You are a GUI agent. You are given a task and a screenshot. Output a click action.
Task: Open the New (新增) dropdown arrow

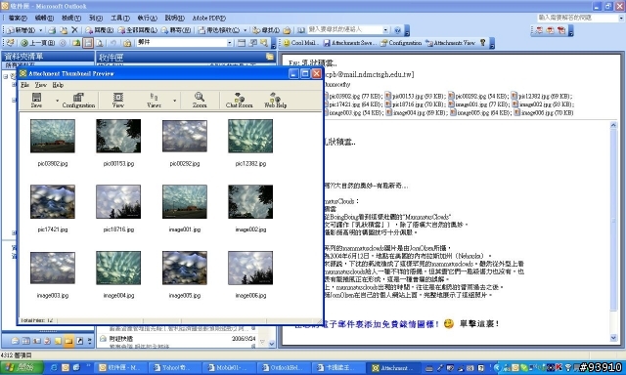tap(40, 30)
